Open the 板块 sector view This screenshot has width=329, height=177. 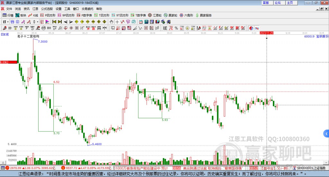21,15
